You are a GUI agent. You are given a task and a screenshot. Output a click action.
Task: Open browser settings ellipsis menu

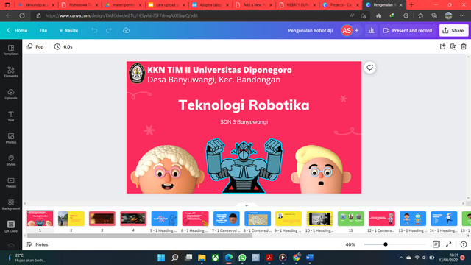tap(462, 15)
